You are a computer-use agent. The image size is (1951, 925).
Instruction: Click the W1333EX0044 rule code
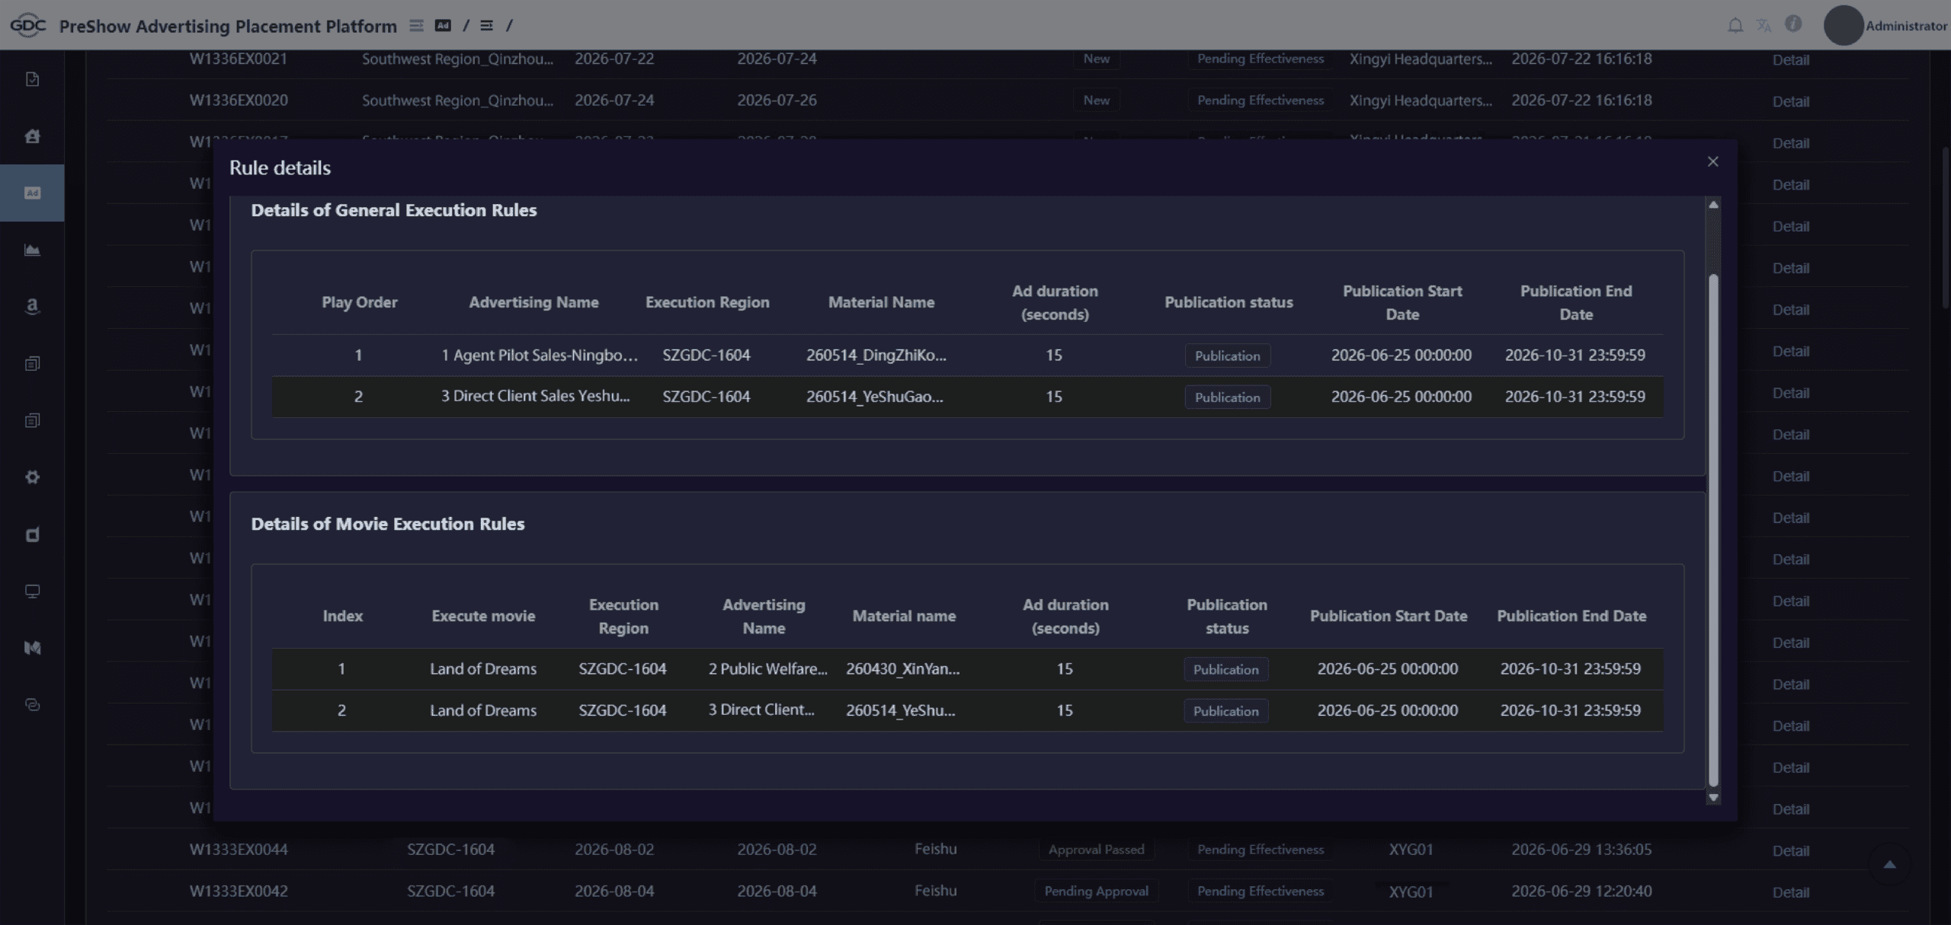[x=239, y=849]
